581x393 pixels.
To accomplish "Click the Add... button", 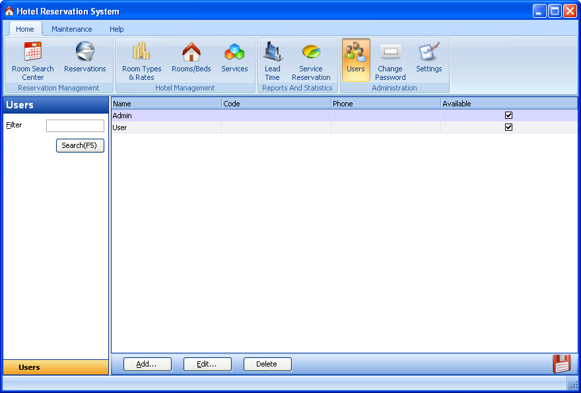I will pyautogui.click(x=147, y=364).
